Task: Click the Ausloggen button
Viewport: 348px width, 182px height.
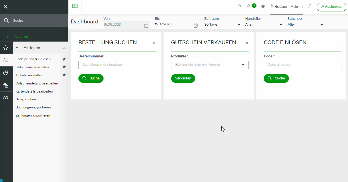Action: tap(331, 7)
